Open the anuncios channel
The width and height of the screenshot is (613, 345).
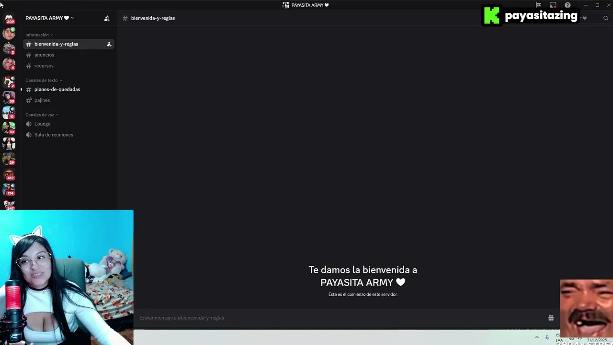(x=68, y=55)
